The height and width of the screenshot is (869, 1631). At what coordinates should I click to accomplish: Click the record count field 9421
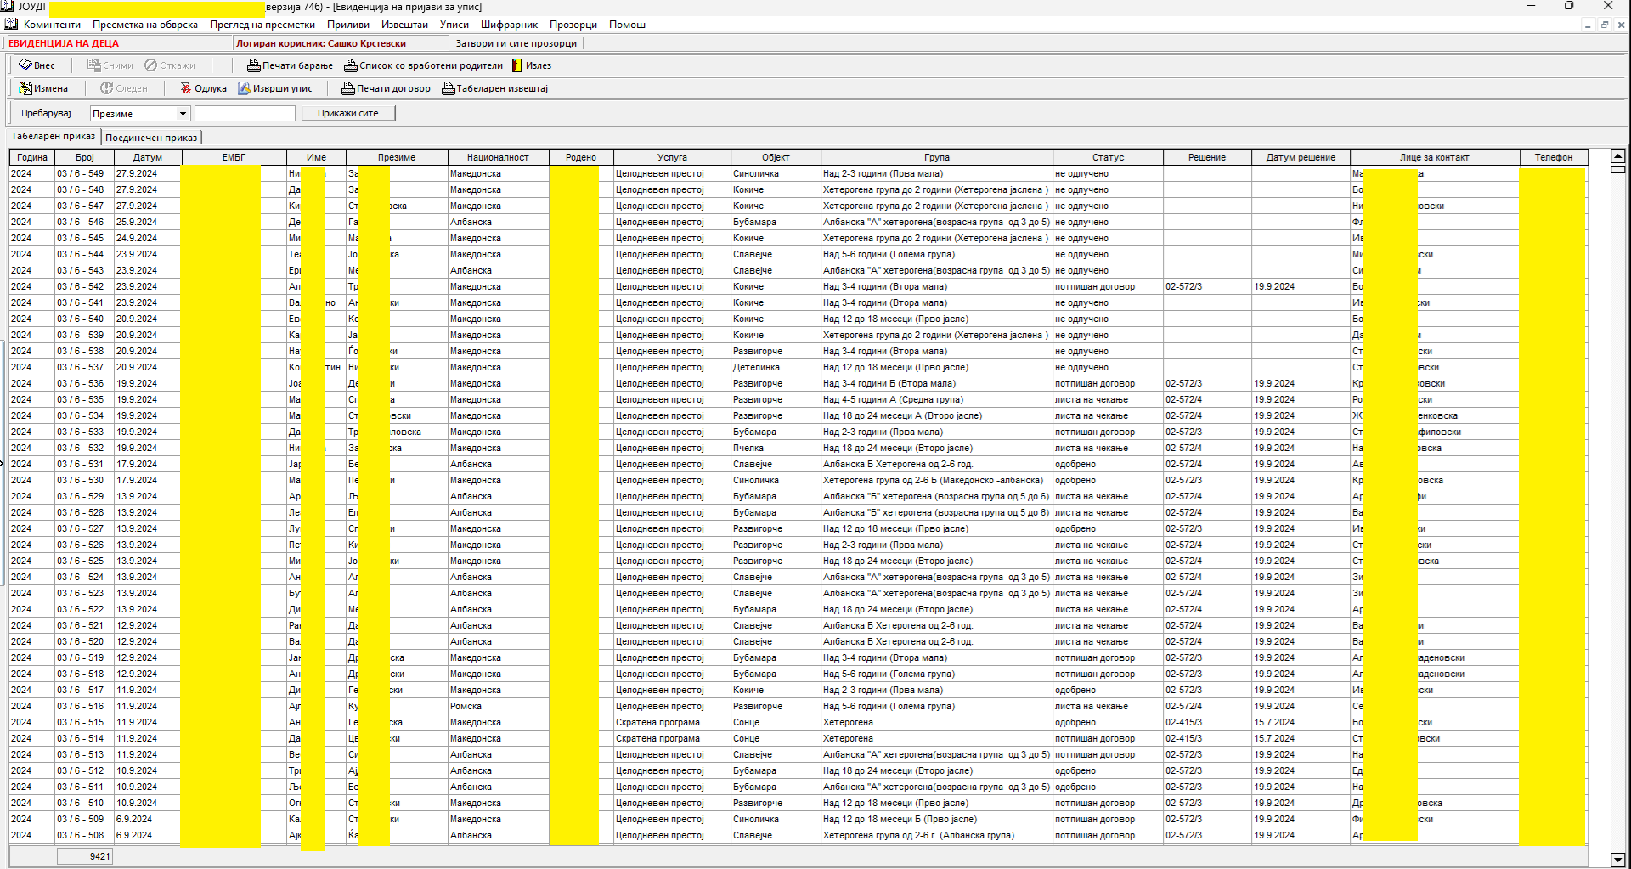tap(84, 856)
